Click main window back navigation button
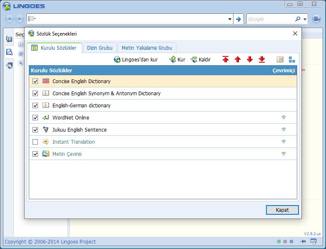The image size is (326, 249). click(9, 19)
